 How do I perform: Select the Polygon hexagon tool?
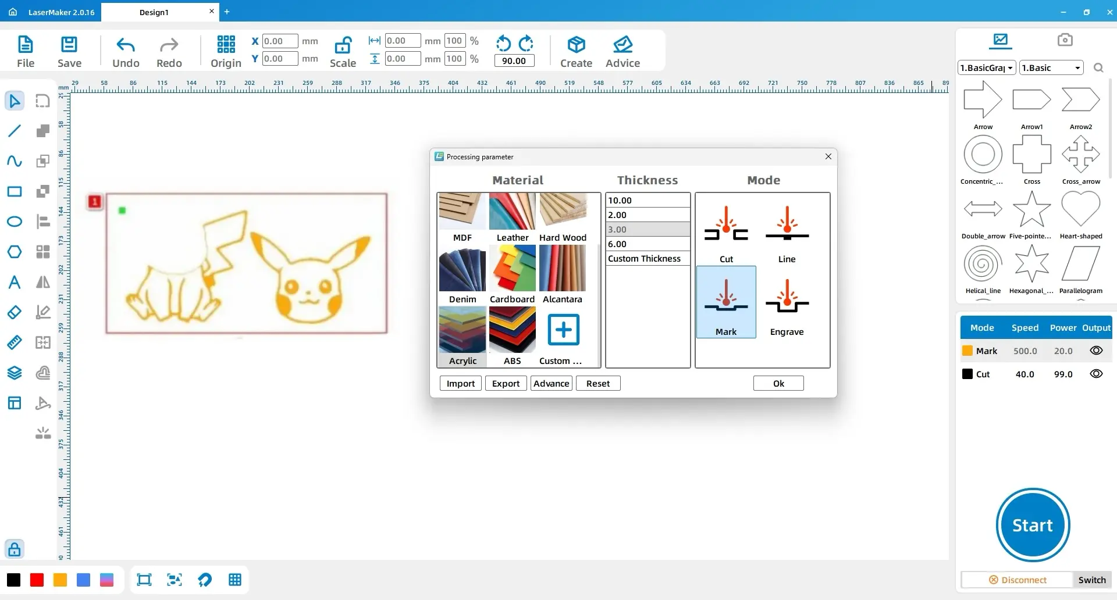pyautogui.click(x=15, y=252)
